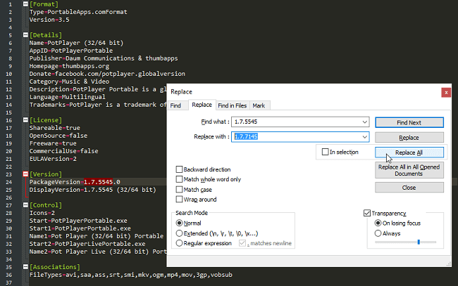Open the Find what history dropdown

[364, 122]
